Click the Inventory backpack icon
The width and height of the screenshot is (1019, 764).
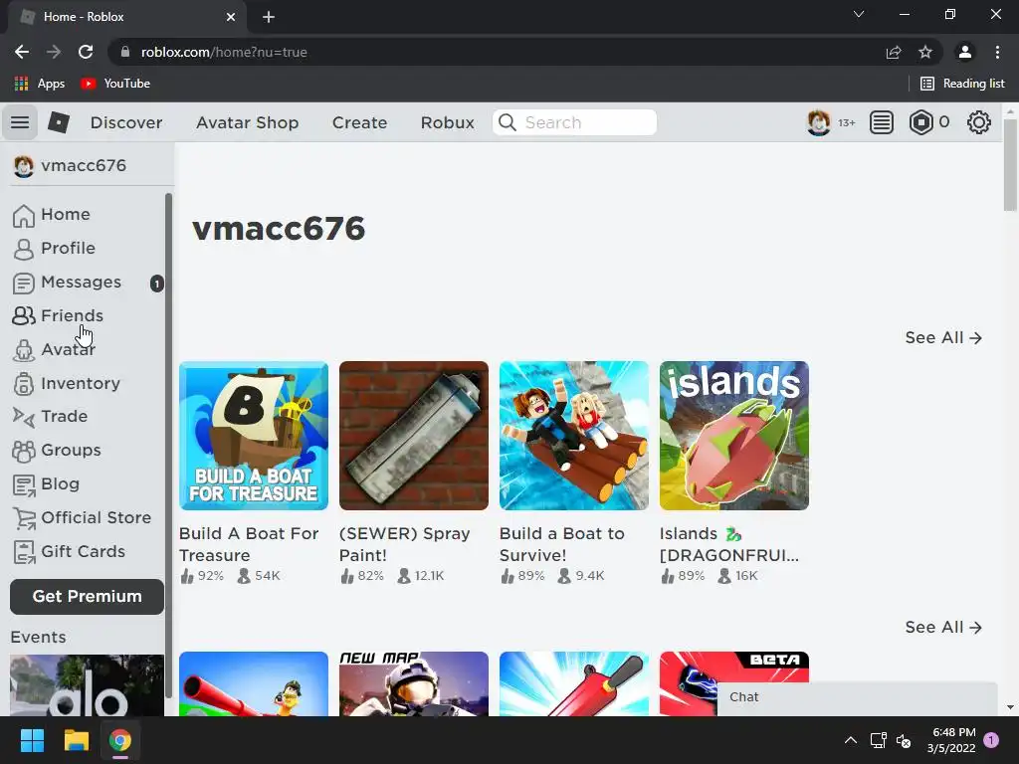point(24,384)
